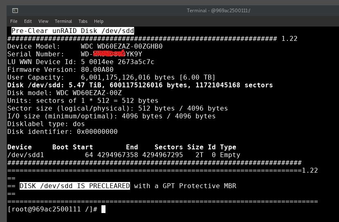The image size is (339, 222).
Task: Click the 'Pre-Clear unRAID Disk /dev/sdd' header
Action: click(73, 31)
